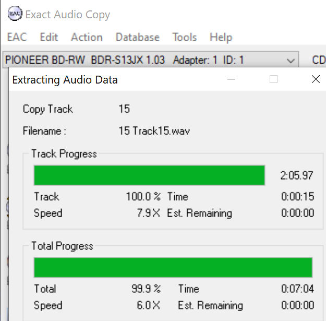Click the Total percentage 99.9 %

(x=146, y=289)
